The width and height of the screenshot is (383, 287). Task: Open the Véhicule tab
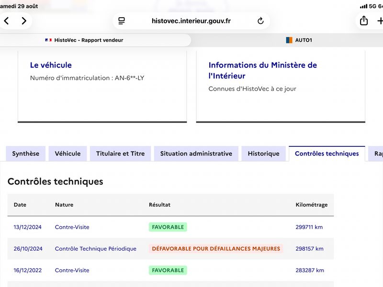(x=68, y=154)
